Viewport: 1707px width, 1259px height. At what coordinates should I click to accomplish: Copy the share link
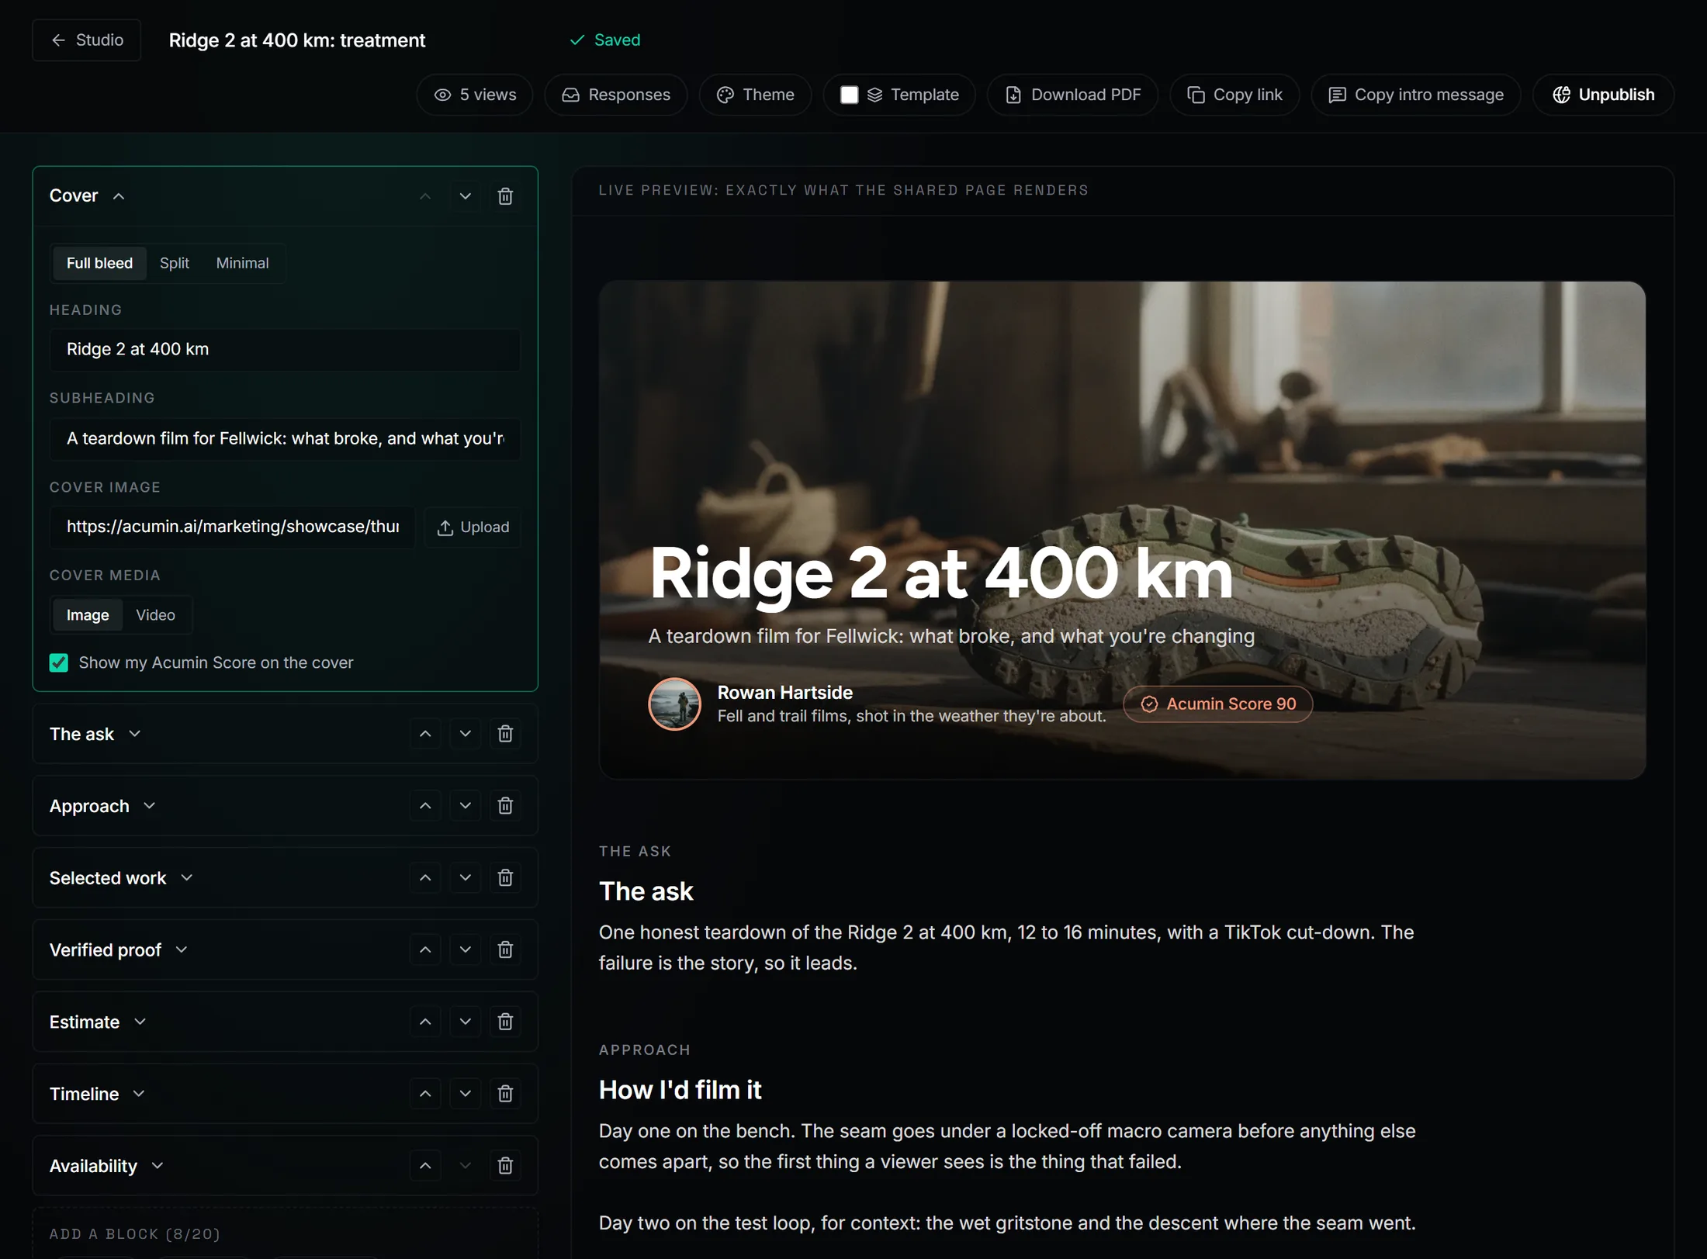pos(1234,95)
